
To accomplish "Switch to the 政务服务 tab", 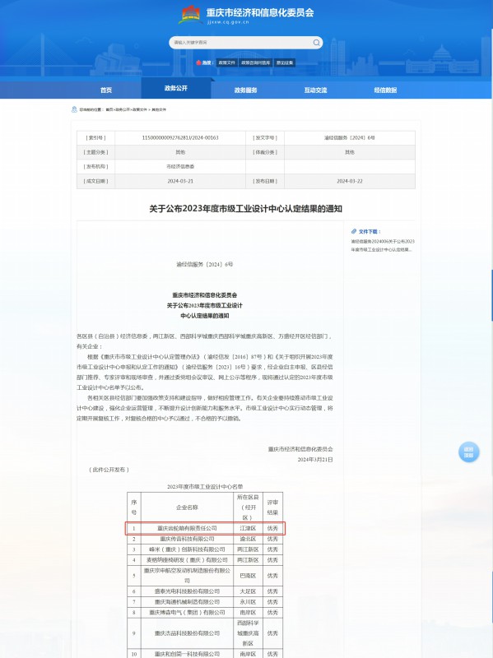I will tap(245, 90).
